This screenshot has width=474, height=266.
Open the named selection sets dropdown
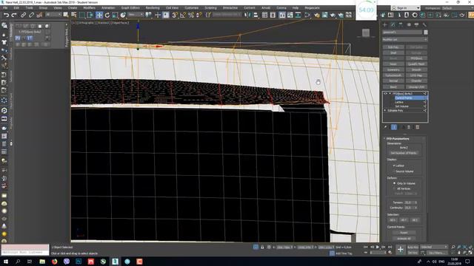click(227, 15)
